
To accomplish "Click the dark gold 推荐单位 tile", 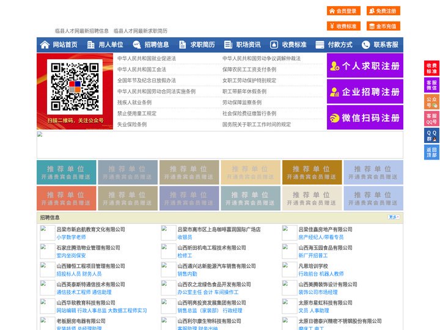I will [x=312, y=172].
